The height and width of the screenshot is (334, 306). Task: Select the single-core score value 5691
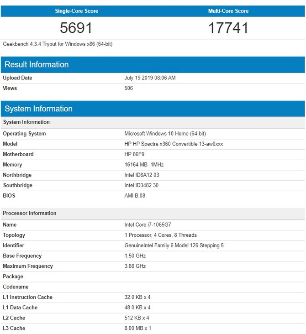(x=76, y=28)
